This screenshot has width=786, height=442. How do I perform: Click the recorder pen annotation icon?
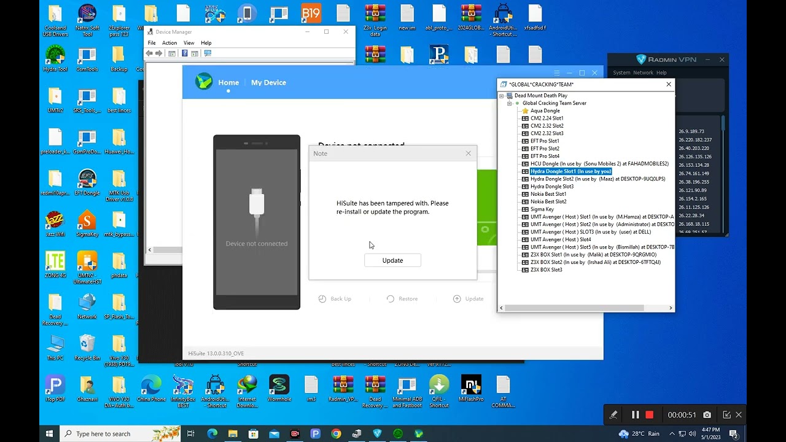613,415
